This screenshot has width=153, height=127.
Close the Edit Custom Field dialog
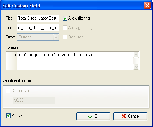click(x=147, y=6)
